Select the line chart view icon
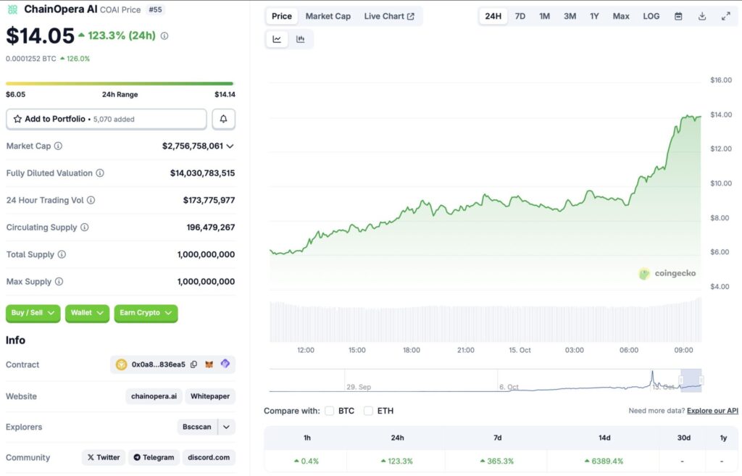Screen dimensions: 742x476 (x=277, y=39)
